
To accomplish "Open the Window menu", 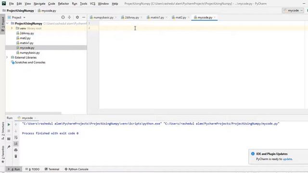I will [x=103, y=3].
